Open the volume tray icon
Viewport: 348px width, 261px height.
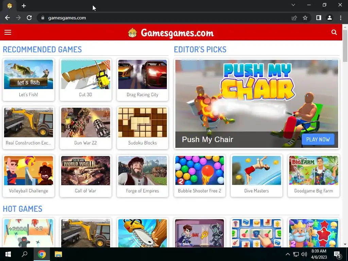[304, 254]
